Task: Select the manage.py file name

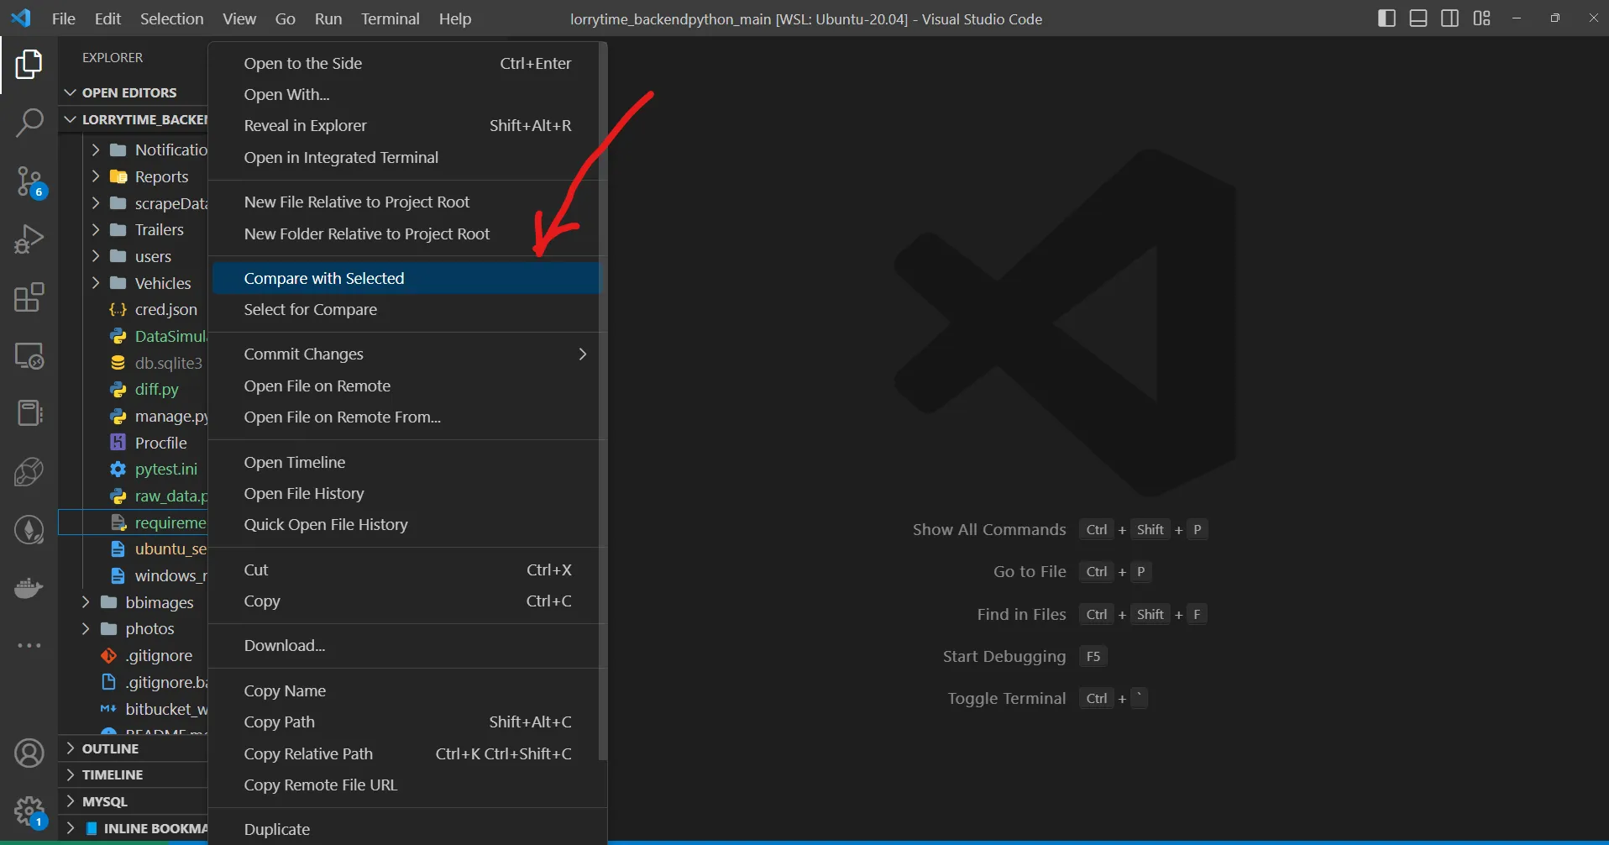Action: pyautogui.click(x=171, y=417)
